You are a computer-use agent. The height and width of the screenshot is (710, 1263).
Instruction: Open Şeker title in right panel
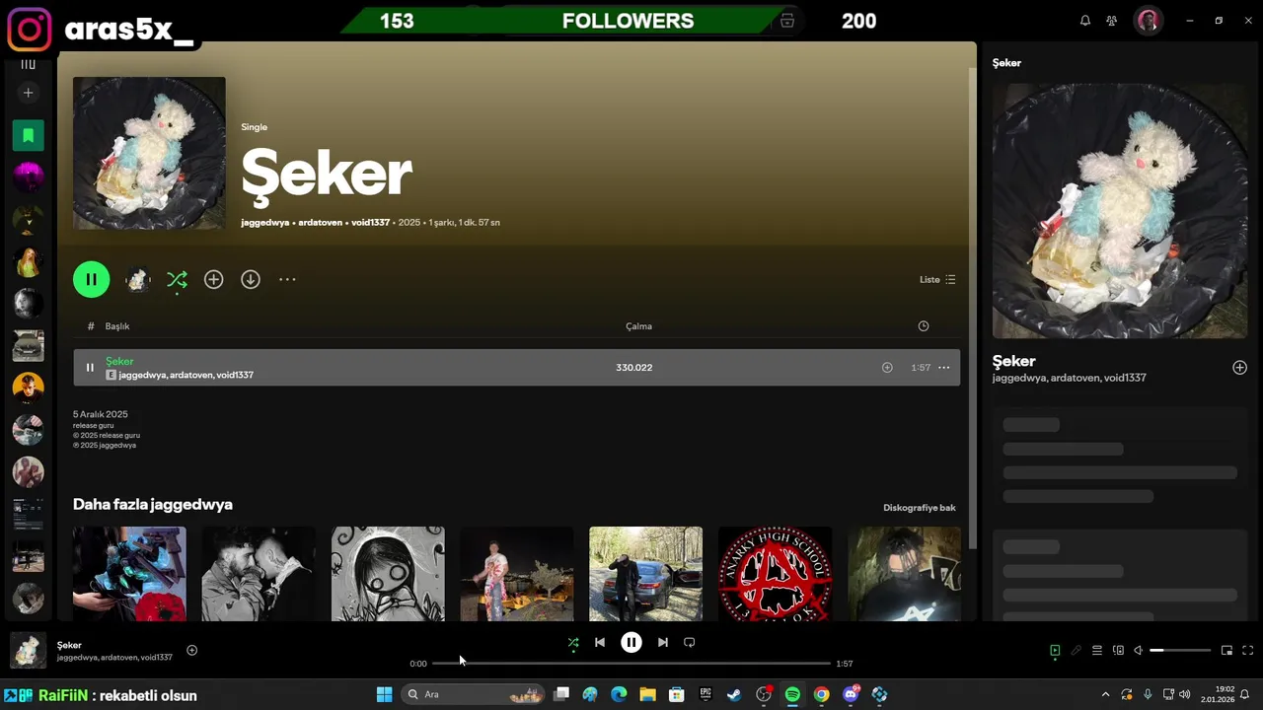pos(1013,361)
